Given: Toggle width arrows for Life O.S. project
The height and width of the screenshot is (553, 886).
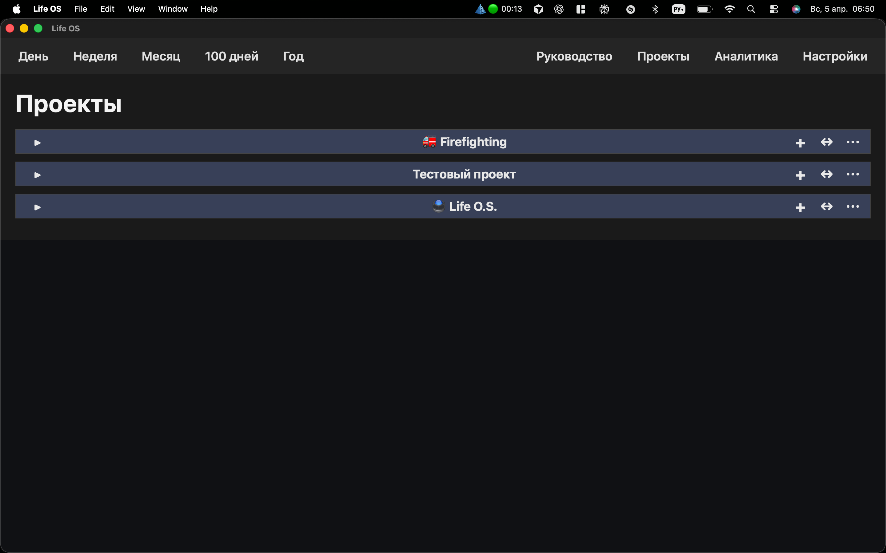Looking at the screenshot, I should coord(827,207).
